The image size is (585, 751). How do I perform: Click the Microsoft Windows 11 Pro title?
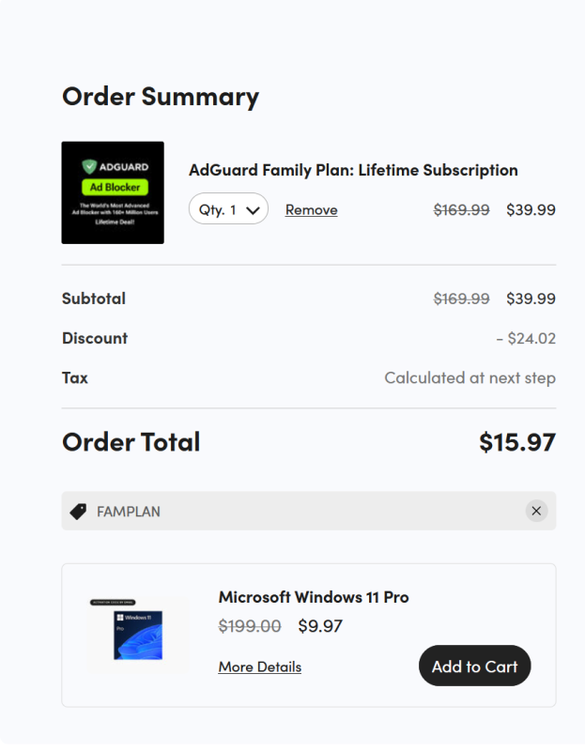coord(314,597)
